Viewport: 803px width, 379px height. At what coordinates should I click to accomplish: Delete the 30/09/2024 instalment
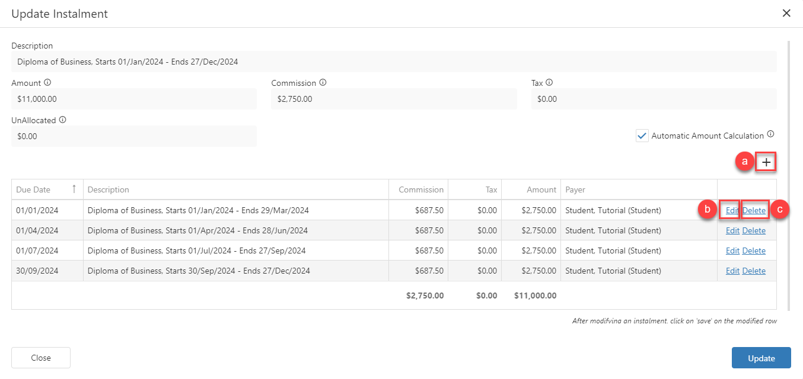point(754,271)
